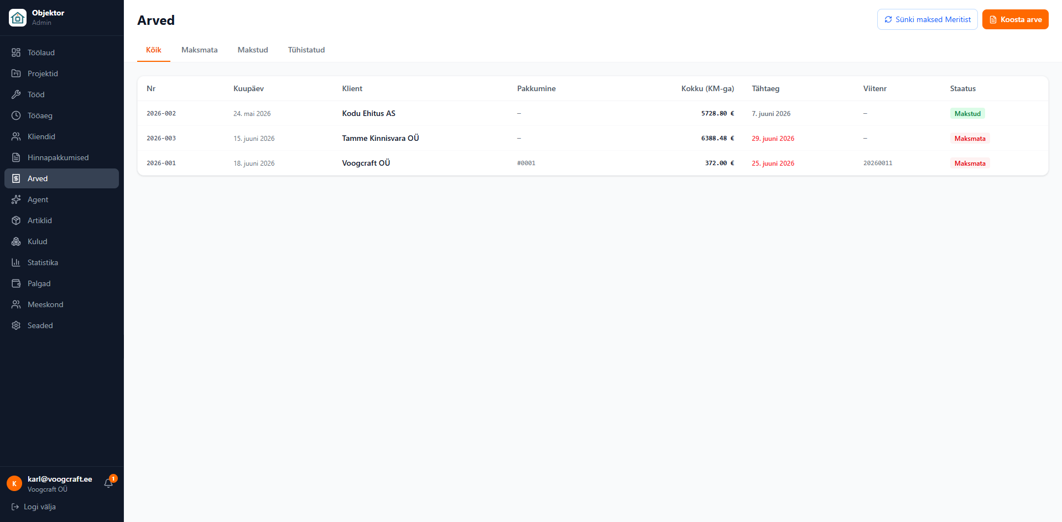Click total amount 5728.80 €
The width and height of the screenshot is (1062, 522).
pos(717,113)
